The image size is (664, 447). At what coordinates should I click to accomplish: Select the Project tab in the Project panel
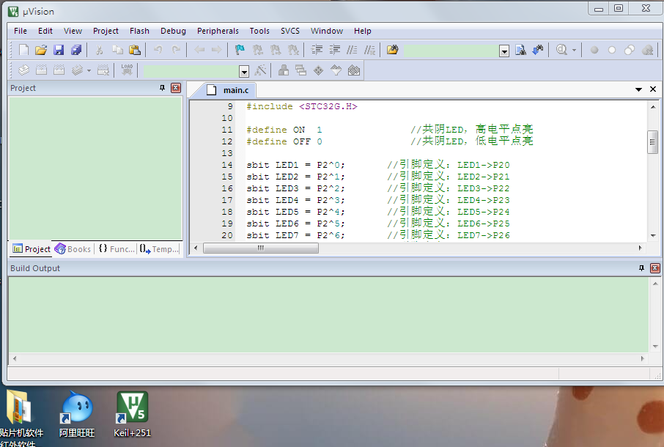pos(32,249)
